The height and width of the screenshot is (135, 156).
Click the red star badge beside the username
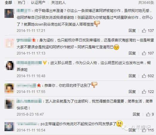point(39,86)
